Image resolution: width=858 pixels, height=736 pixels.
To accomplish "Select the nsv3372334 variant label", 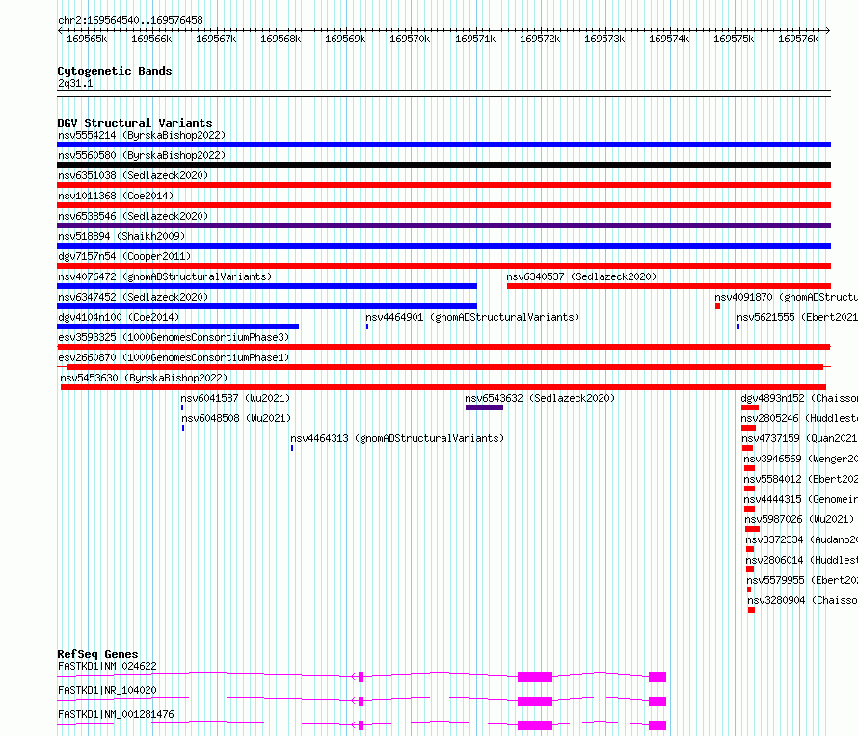I will point(801,539).
